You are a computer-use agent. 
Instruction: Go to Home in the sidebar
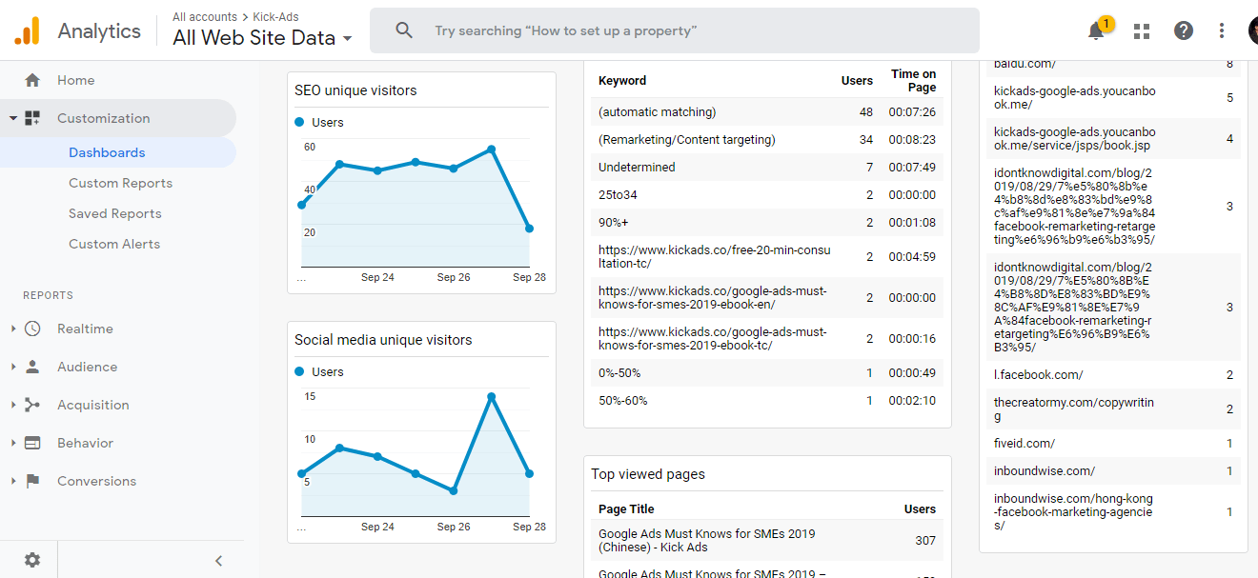(75, 80)
